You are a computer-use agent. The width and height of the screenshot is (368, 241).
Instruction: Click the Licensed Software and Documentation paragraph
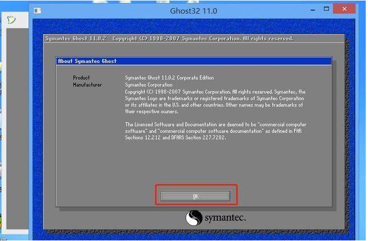(x=216, y=131)
